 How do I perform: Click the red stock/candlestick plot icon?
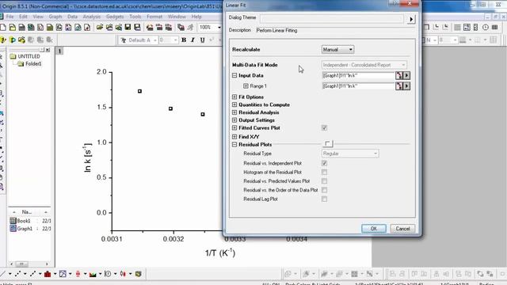(x=123, y=274)
